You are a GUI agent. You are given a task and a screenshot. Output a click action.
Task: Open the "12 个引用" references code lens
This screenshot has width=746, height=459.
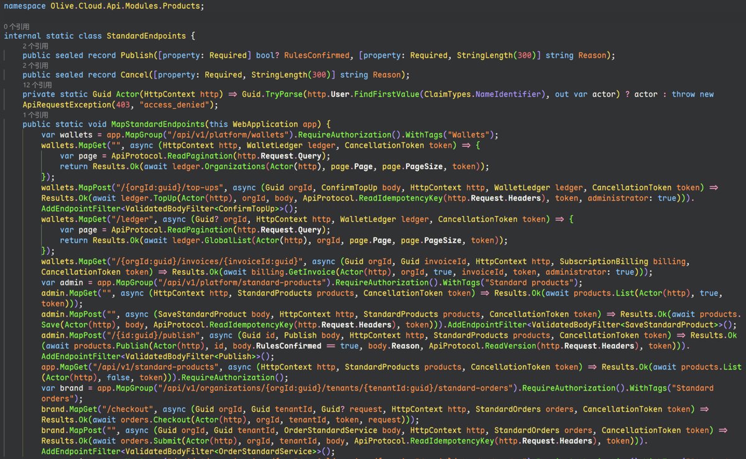click(x=37, y=85)
